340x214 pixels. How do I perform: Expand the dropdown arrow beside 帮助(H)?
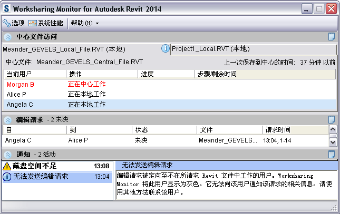(x=97, y=23)
